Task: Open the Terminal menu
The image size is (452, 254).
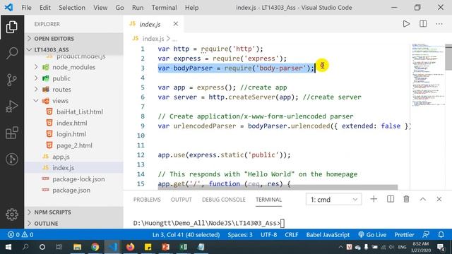Action: click(164, 8)
